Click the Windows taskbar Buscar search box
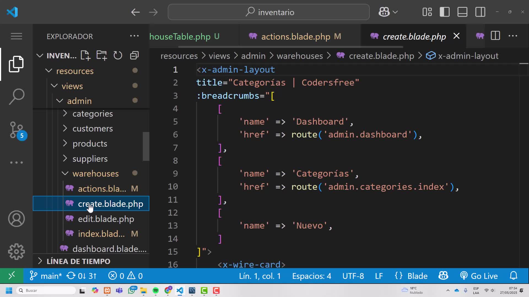Screen dimensions: 529x297 (x=46, y=290)
